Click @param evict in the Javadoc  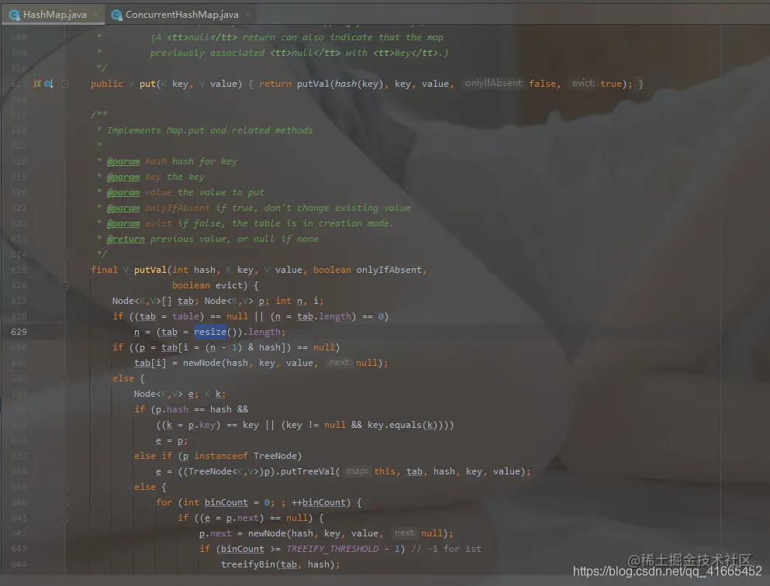[140, 223]
